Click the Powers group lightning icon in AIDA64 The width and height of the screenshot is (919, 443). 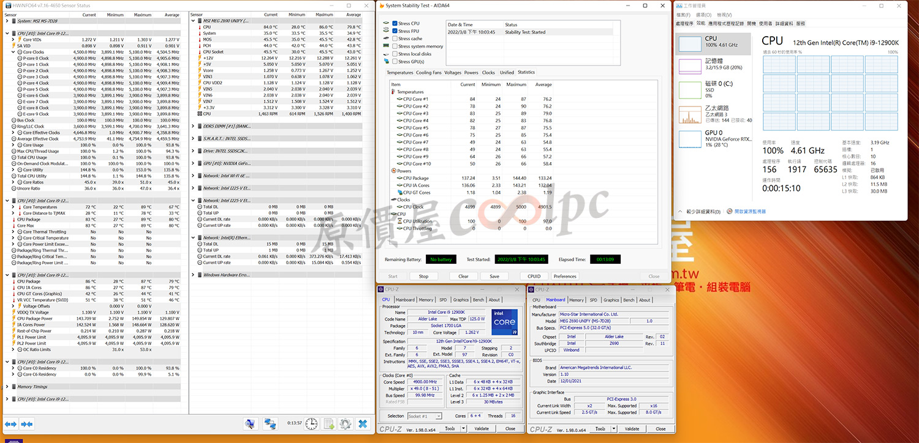pyautogui.click(x=393, y=171)
